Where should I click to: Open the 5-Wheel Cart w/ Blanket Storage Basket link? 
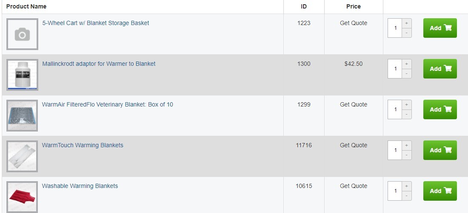coord(95,23)
